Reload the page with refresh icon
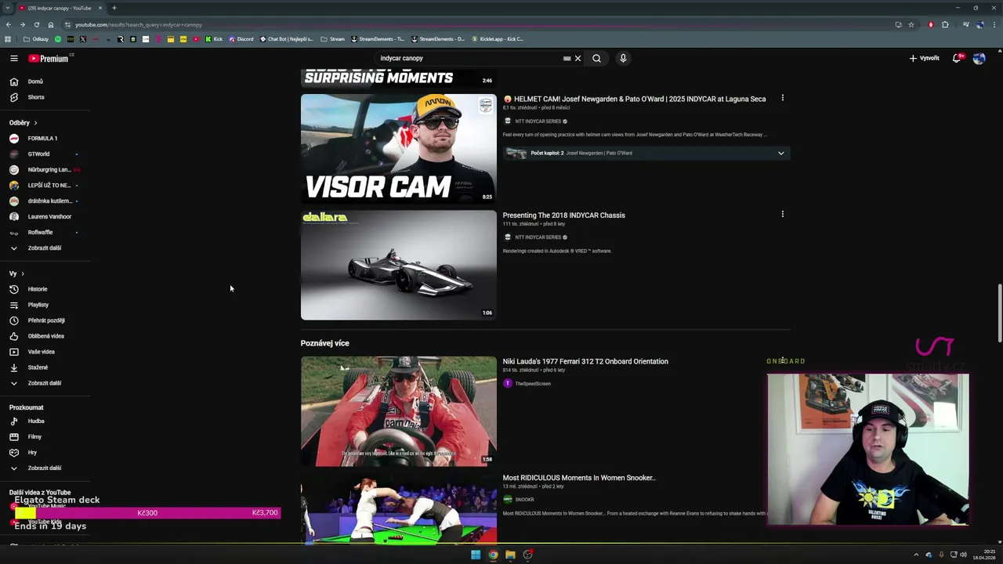Image resolution: width=1003 pixels, height=564 pixels. coord(36,25)
